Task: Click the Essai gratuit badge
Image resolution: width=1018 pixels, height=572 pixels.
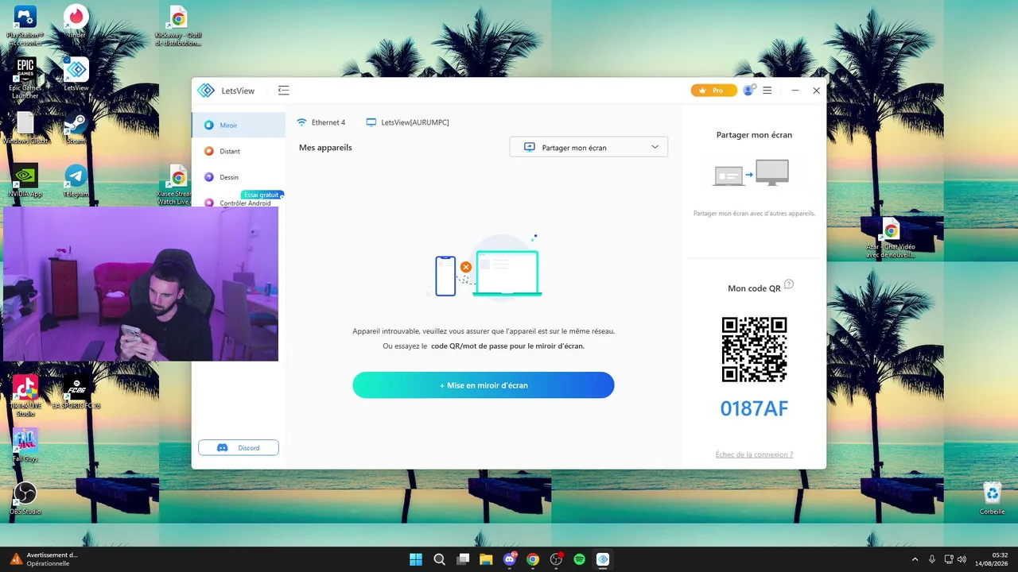Action: pos(262,195)
